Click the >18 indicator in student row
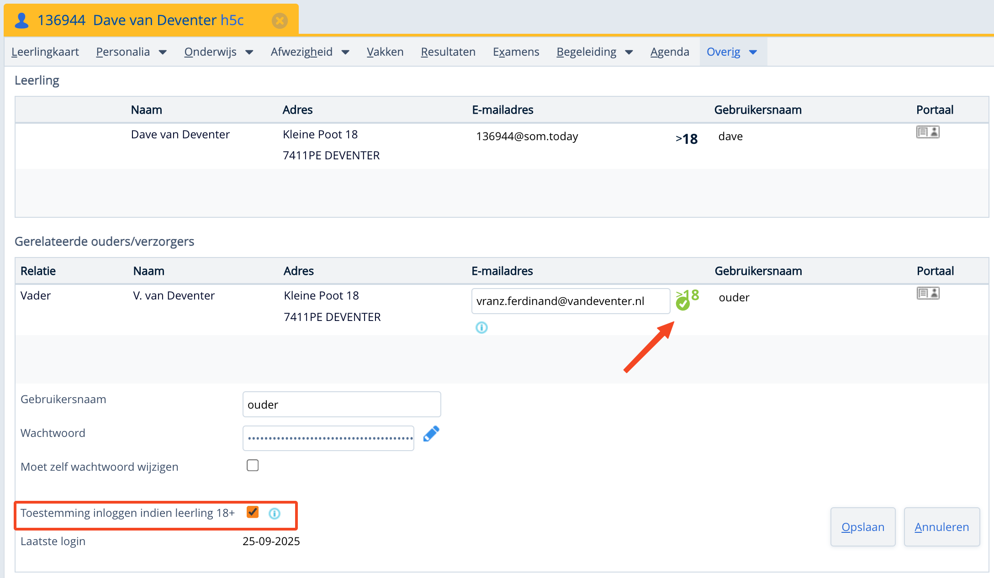 tap(687, 139)
